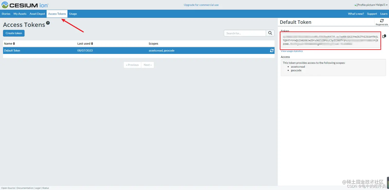Open the Stories tab
This screenshot has width=389, height=190.
point(6,14)
